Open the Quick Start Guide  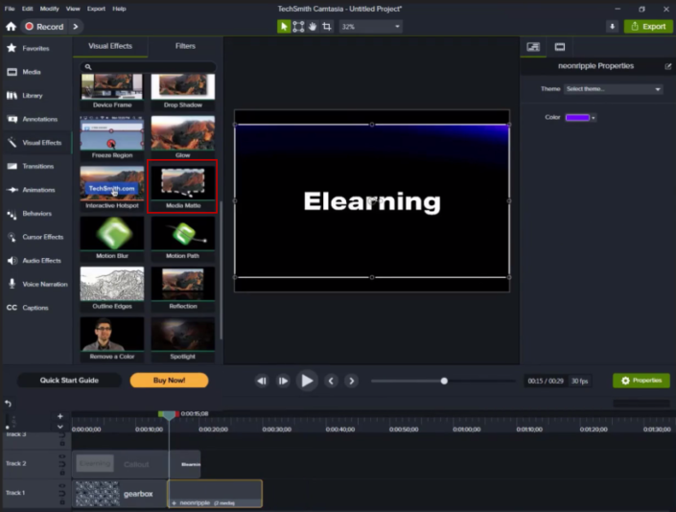point(69,381)
